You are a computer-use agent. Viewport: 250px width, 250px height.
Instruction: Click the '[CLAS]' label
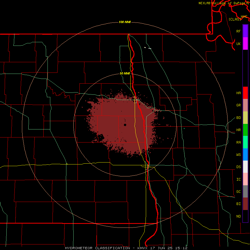[x=235, y=19]
